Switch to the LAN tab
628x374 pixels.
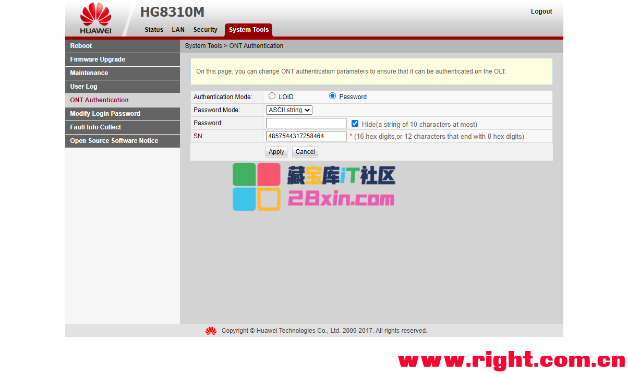(178, 30)
